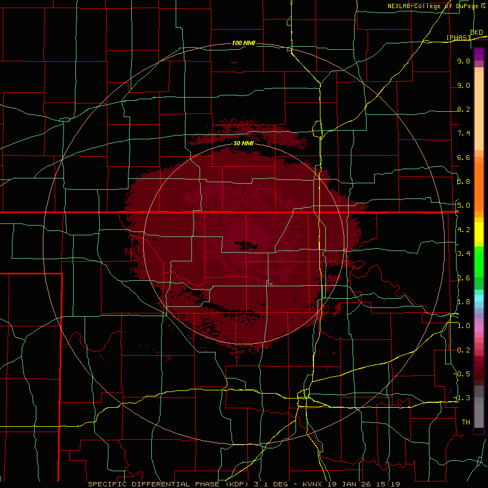Click the 100 NMI range ring label
The image size is (488, 488).
pos(243,43)
